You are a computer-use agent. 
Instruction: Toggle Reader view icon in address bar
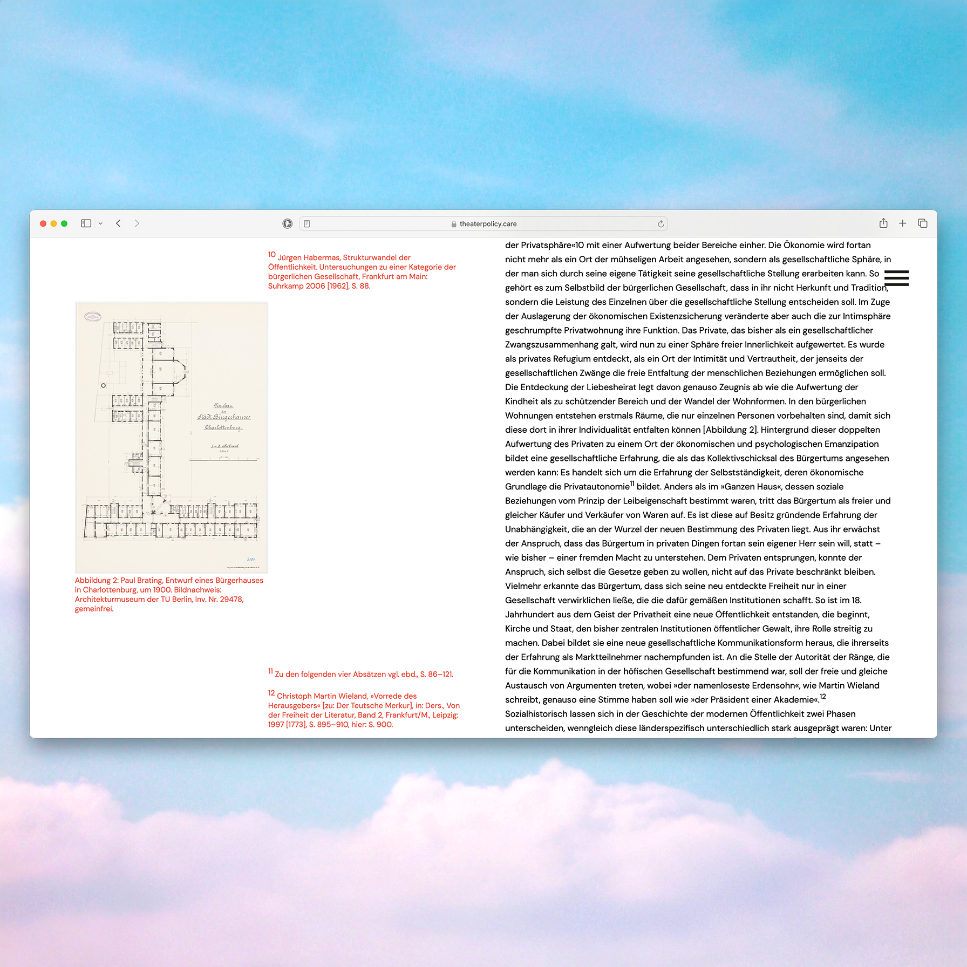pos(307,223)
